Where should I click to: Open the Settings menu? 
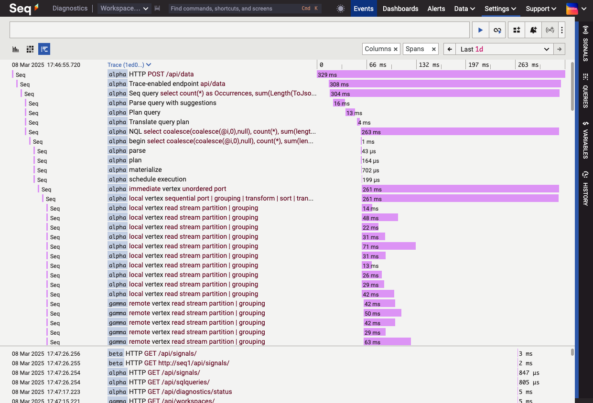(x=500, y=9)
